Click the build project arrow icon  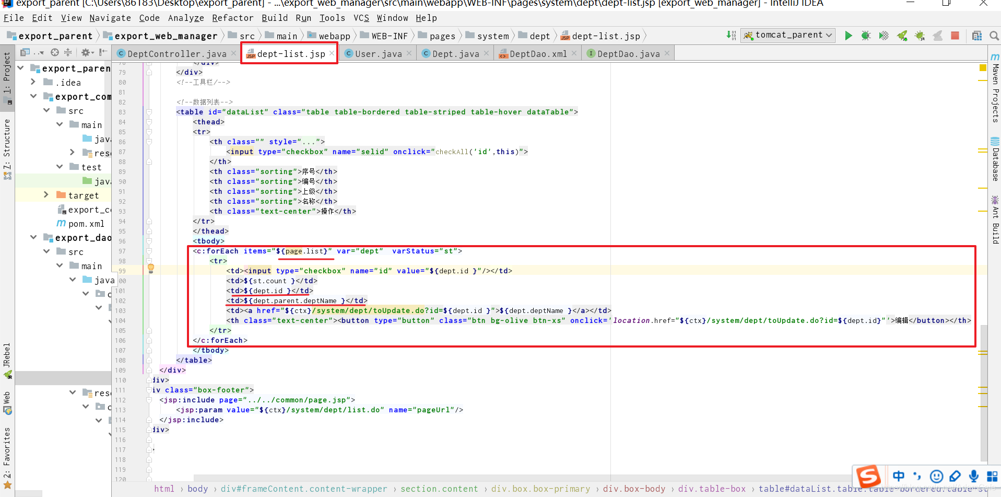(x=731, y=36)
